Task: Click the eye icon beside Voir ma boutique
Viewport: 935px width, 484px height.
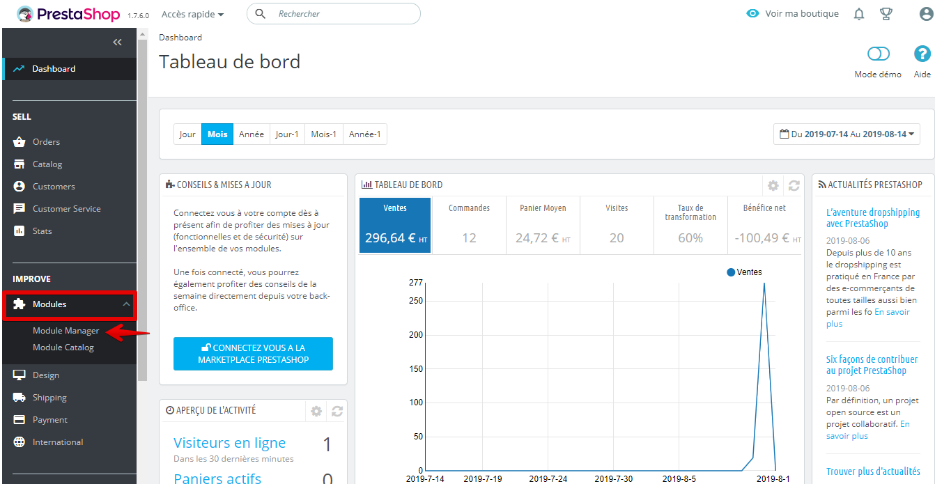Action: point(752,14)
